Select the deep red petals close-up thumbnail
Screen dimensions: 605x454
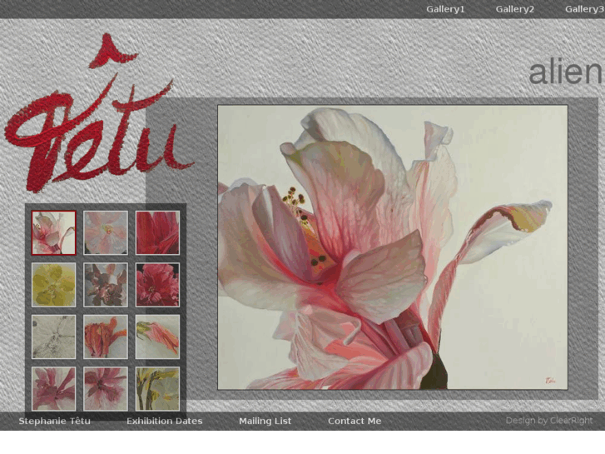(157, 232)
